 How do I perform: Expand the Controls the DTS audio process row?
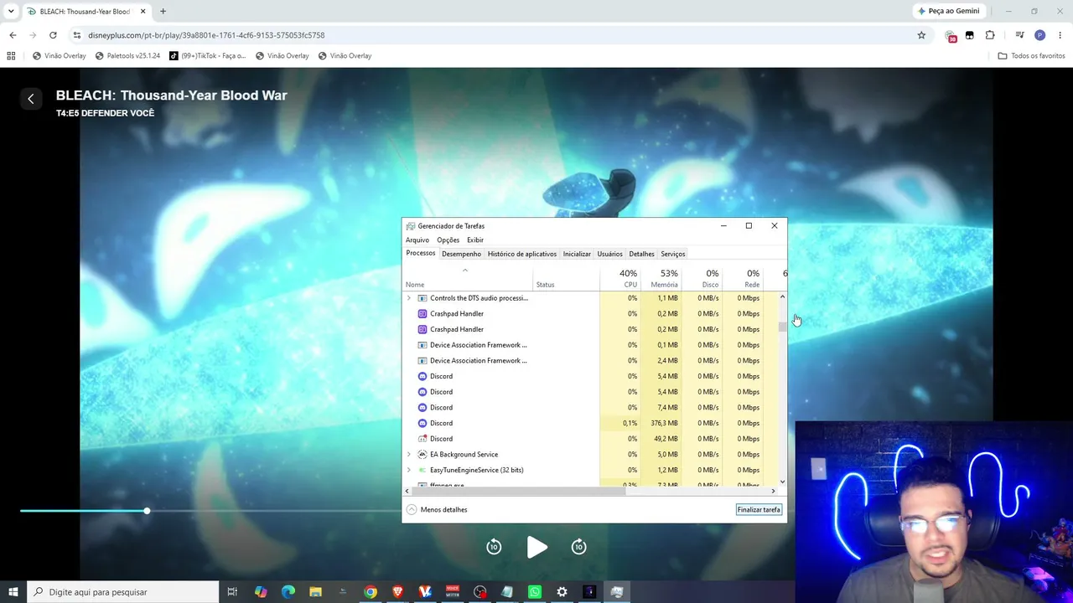[409, 298]
